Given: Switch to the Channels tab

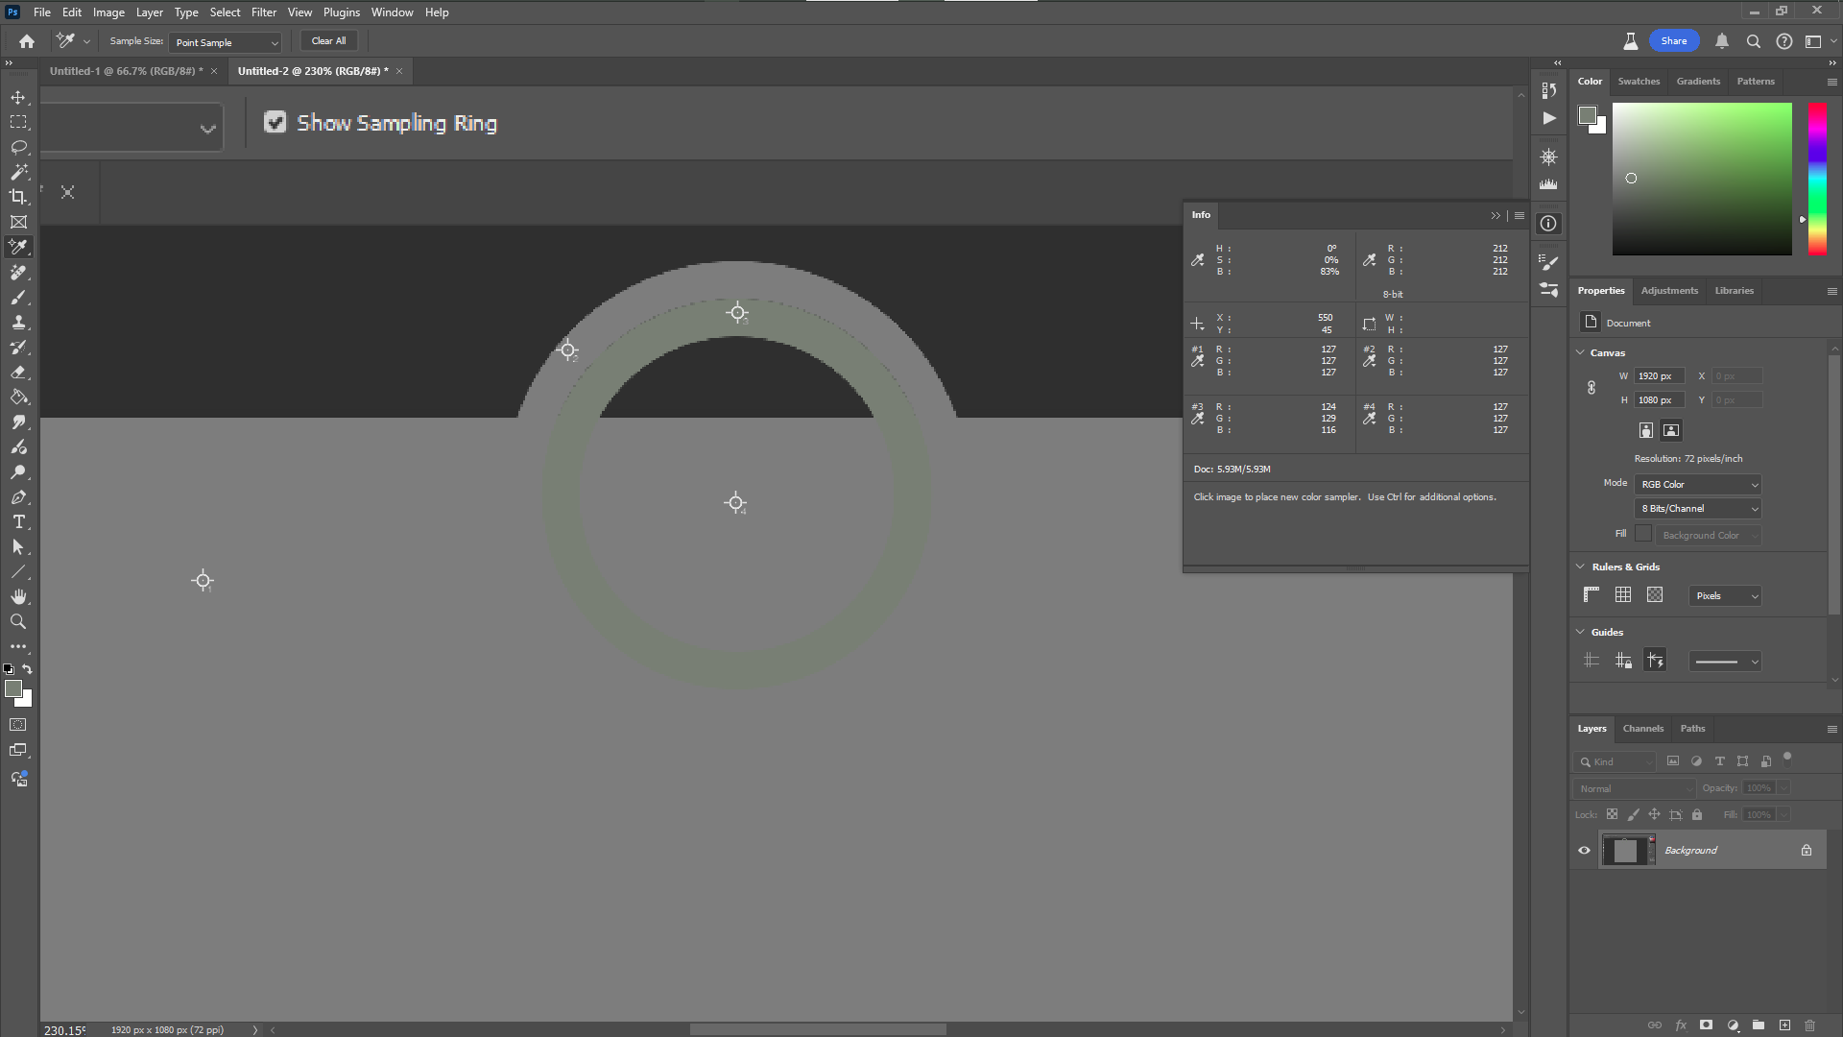Looking at the screenshot, I should click(1643, 728).
